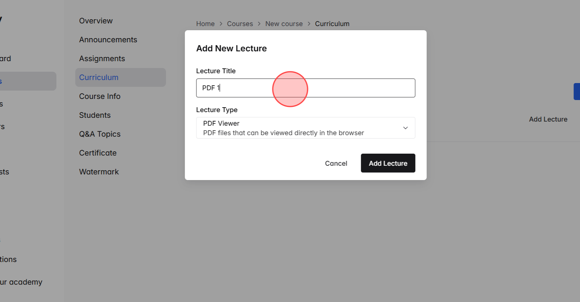Open the Overview section
This screenshot has height=302, width=580.
click(96, 21)
